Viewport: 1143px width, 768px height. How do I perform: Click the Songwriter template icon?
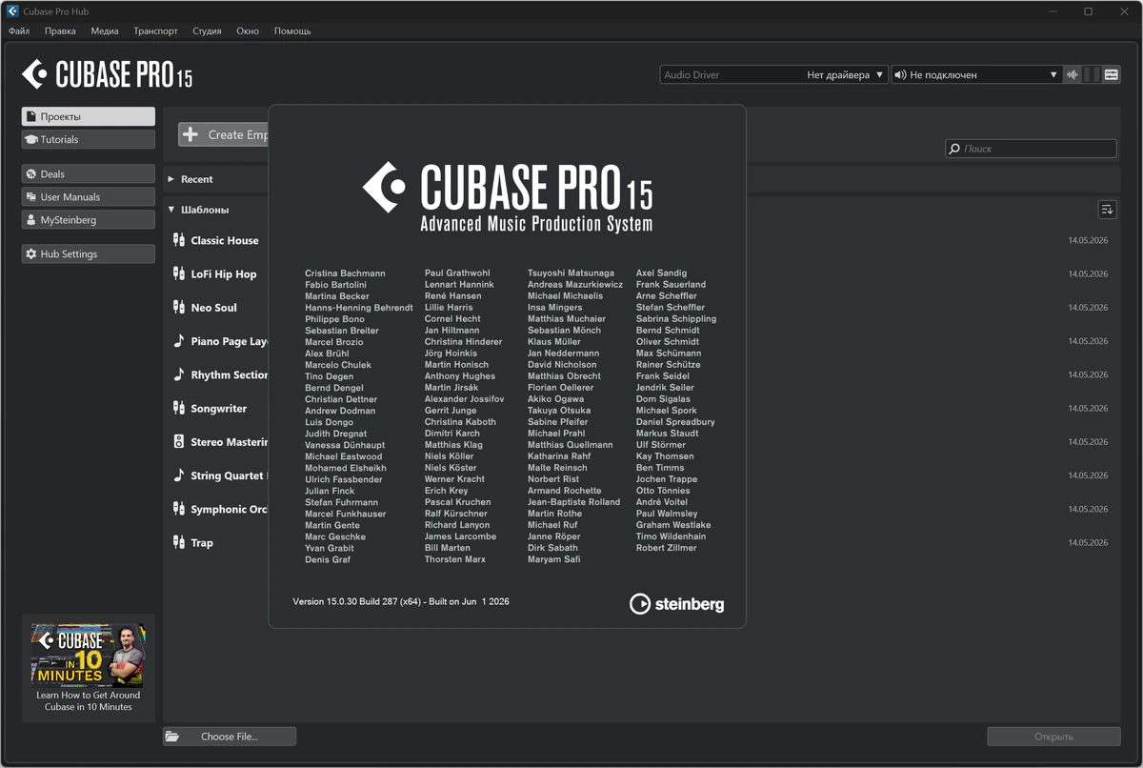coord(178,408)
